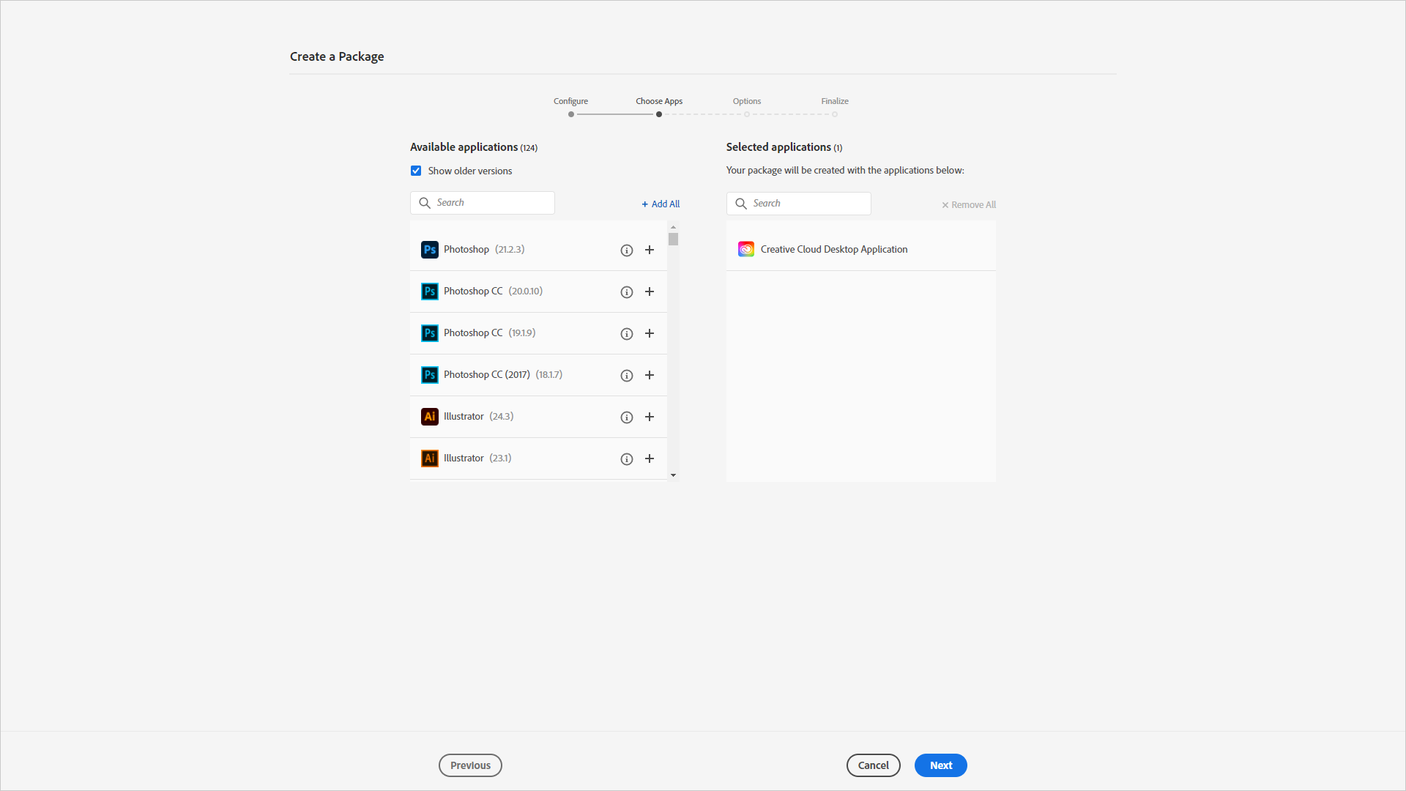Viewport: 1406px width, 791px height.
Task: Click Illustrator (24.3) row label
Action: pyautogui.click(x=479, y=417)
